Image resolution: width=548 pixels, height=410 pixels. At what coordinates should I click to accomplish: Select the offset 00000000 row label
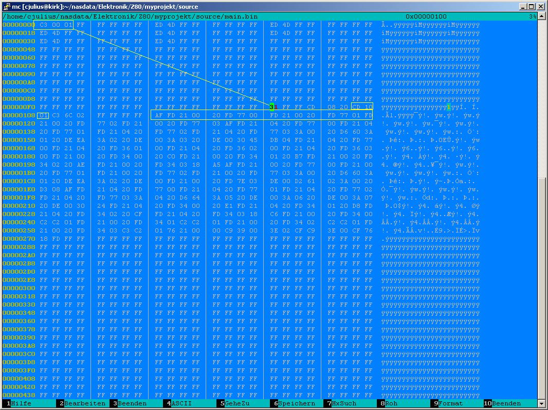click(x=19, y=25)
